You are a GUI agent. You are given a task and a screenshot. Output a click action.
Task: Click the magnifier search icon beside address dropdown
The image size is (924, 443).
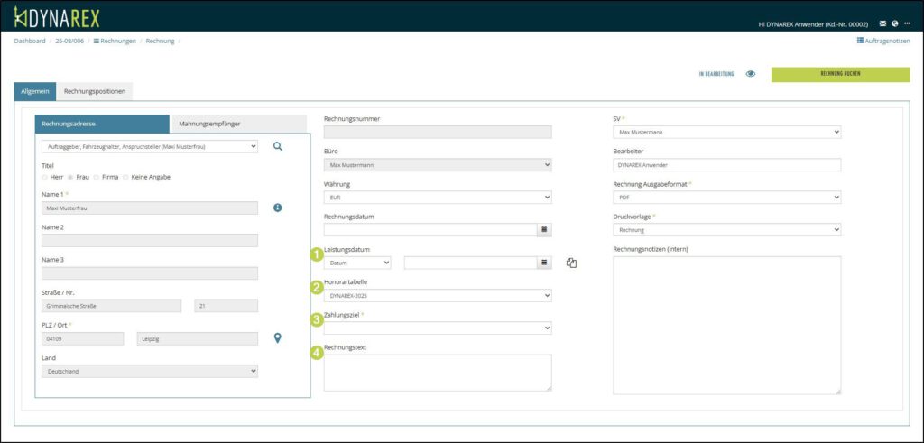[277, 145]
